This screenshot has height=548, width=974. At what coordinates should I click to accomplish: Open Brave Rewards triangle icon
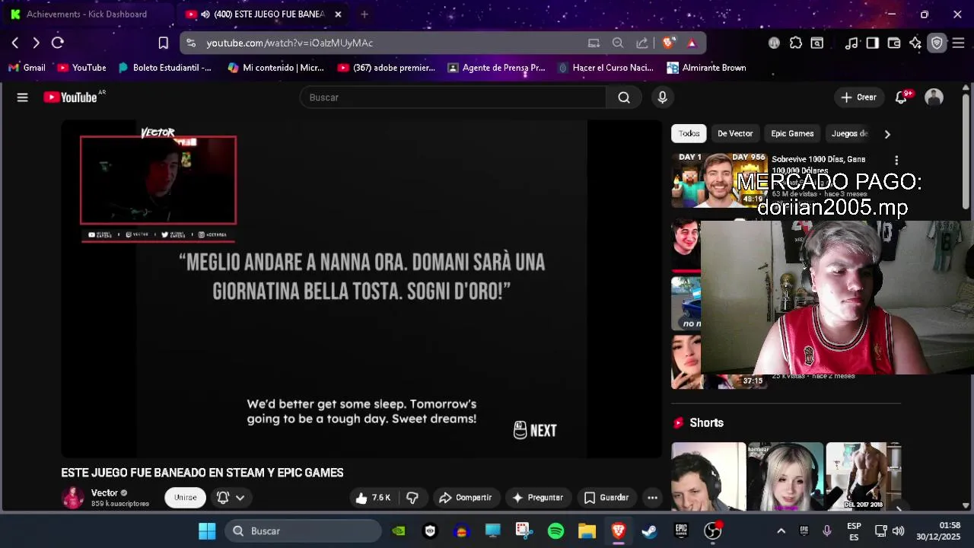[692, 43]
